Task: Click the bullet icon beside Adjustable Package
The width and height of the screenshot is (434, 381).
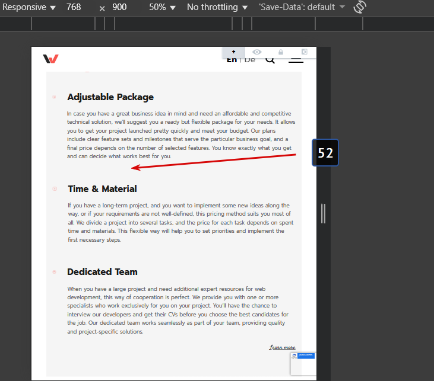Action: pyautogui.click(x=54, y=97)
